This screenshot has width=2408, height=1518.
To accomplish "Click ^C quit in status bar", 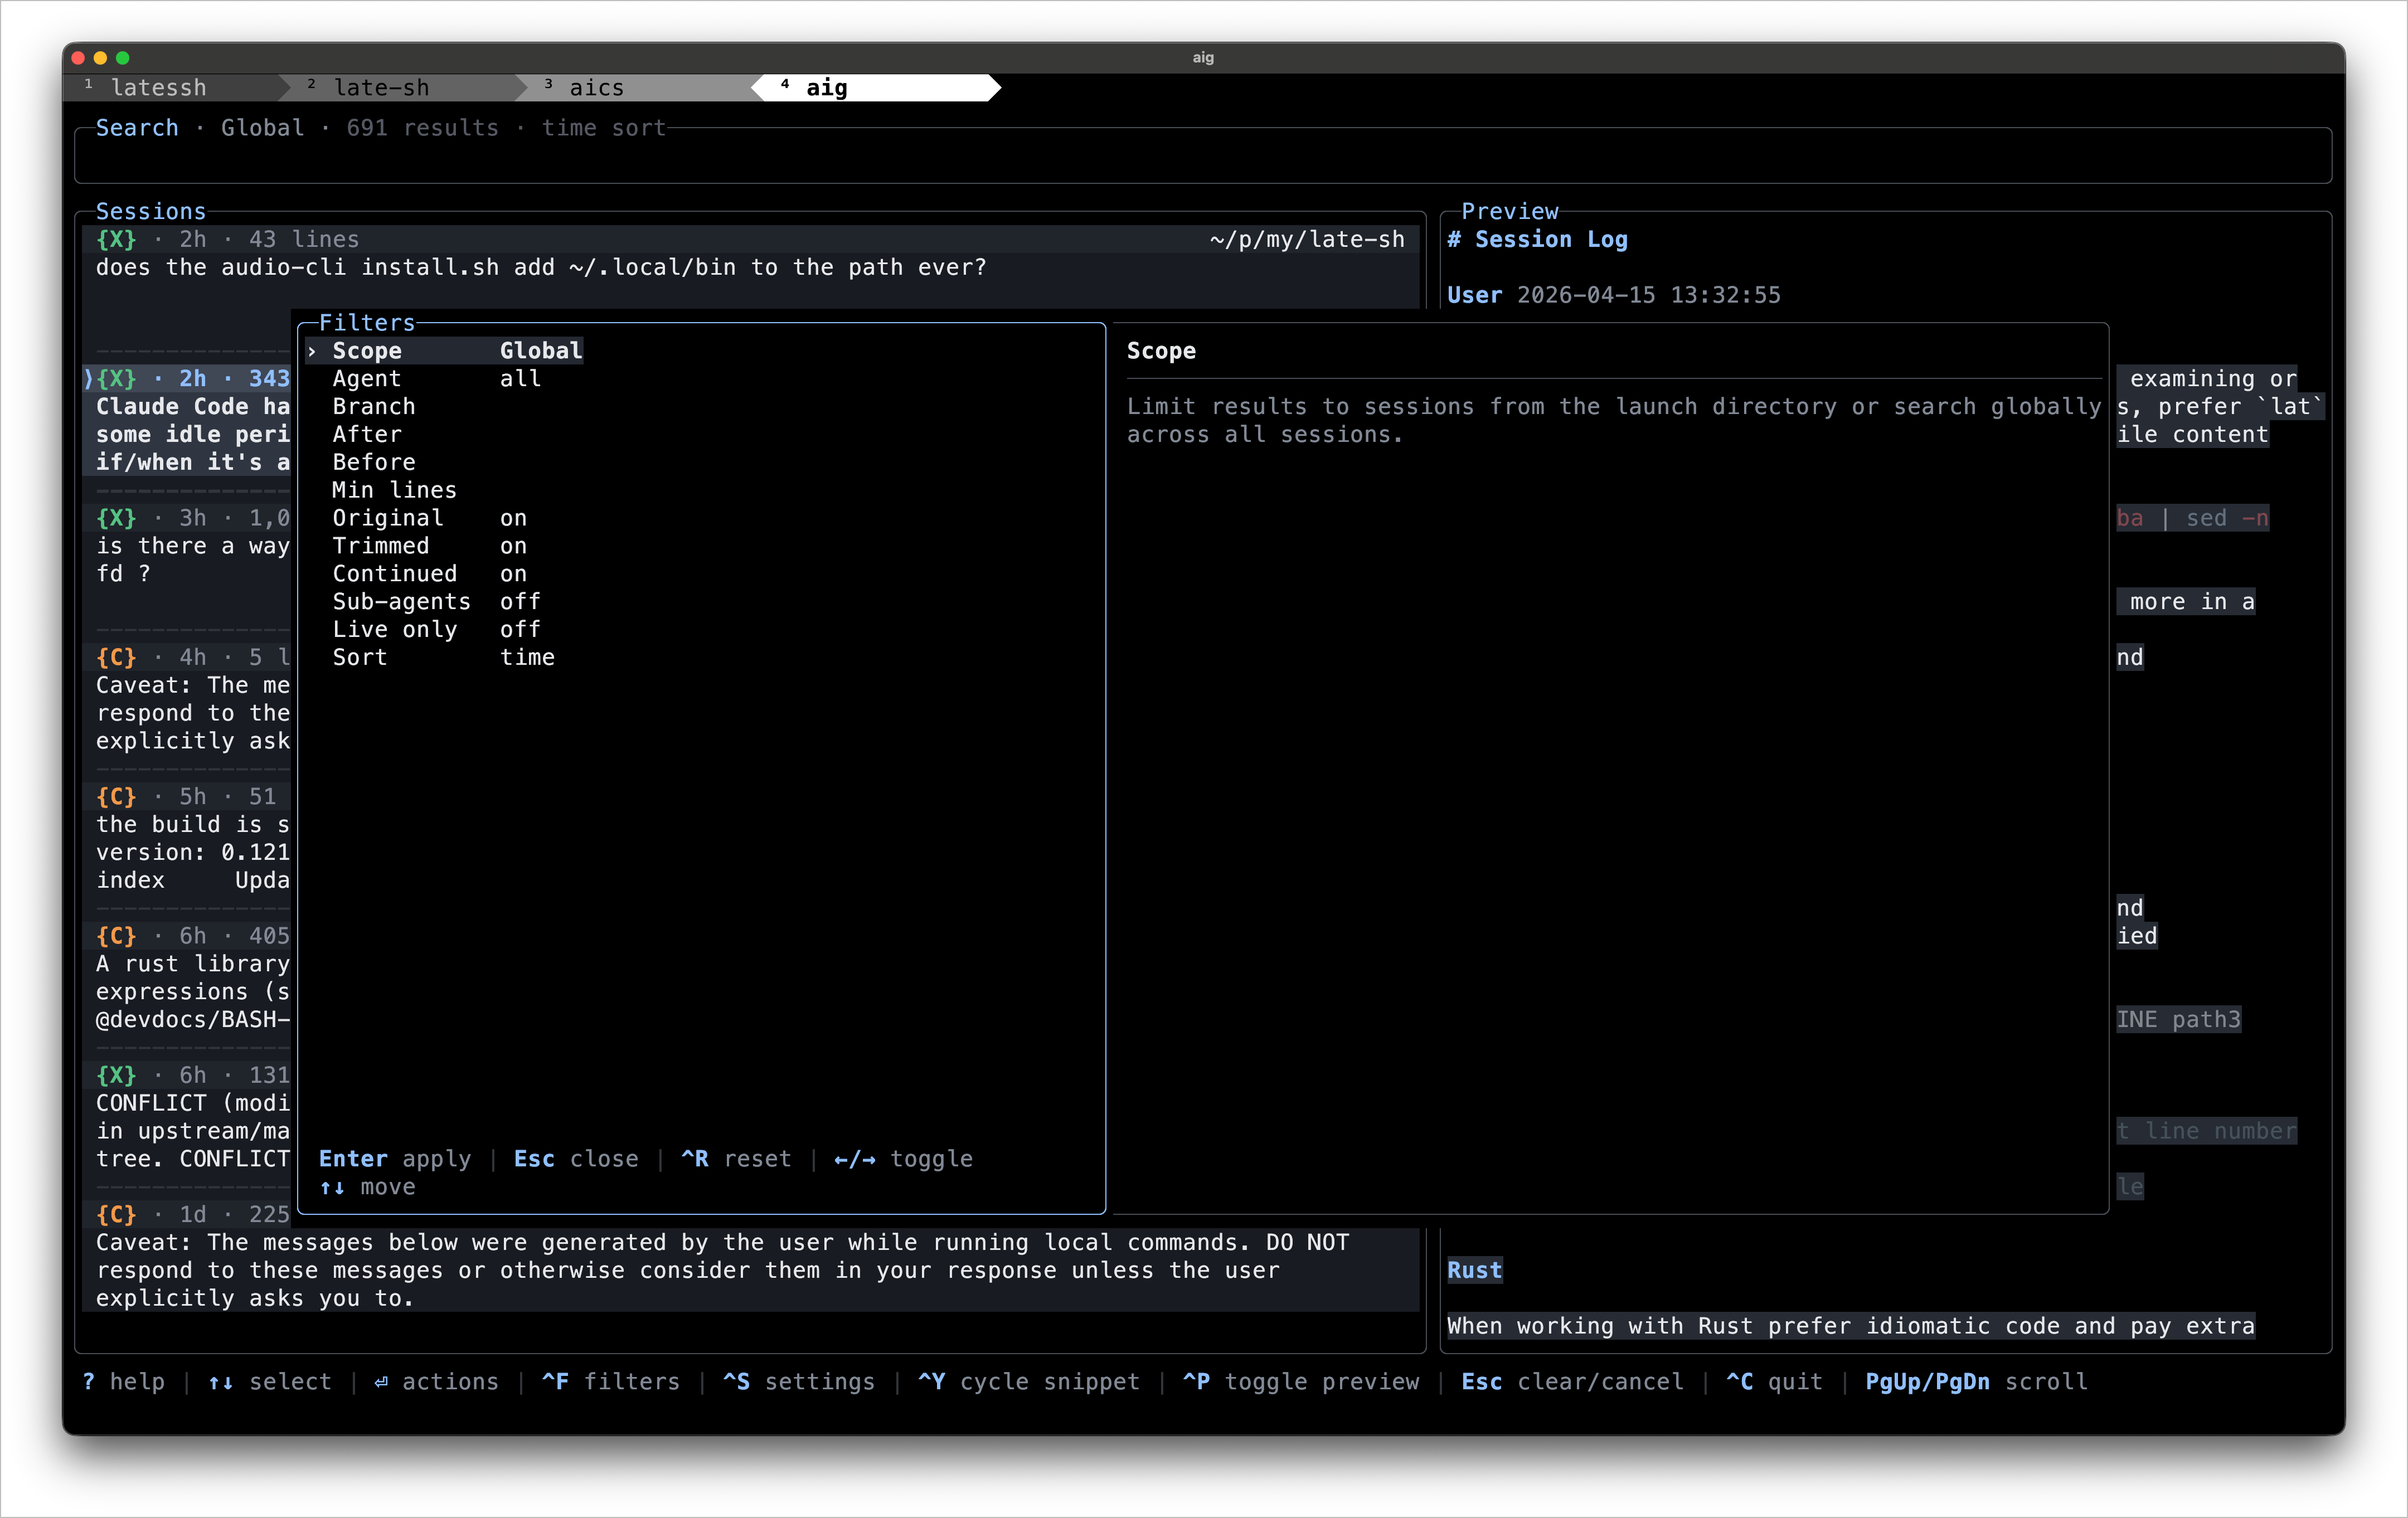I will (x=1775, y=1382).
